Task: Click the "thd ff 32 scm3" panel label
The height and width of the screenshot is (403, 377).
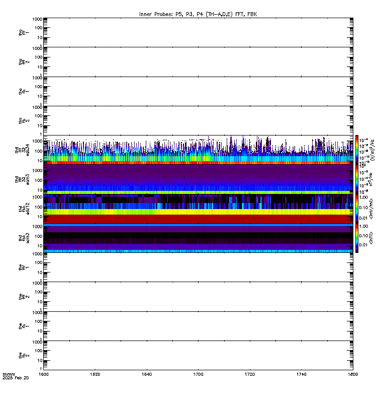Action: pos(22,179)
